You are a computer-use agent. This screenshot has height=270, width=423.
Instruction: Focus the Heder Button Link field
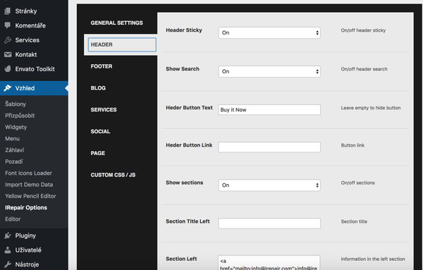click(269, 147)
